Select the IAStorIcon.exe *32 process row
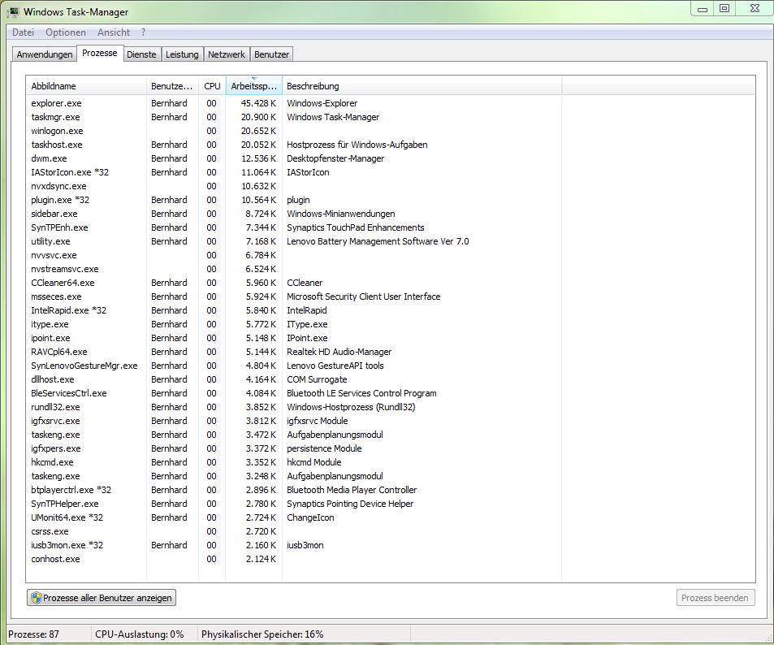The image size is (774, 645). pos(294,172)
